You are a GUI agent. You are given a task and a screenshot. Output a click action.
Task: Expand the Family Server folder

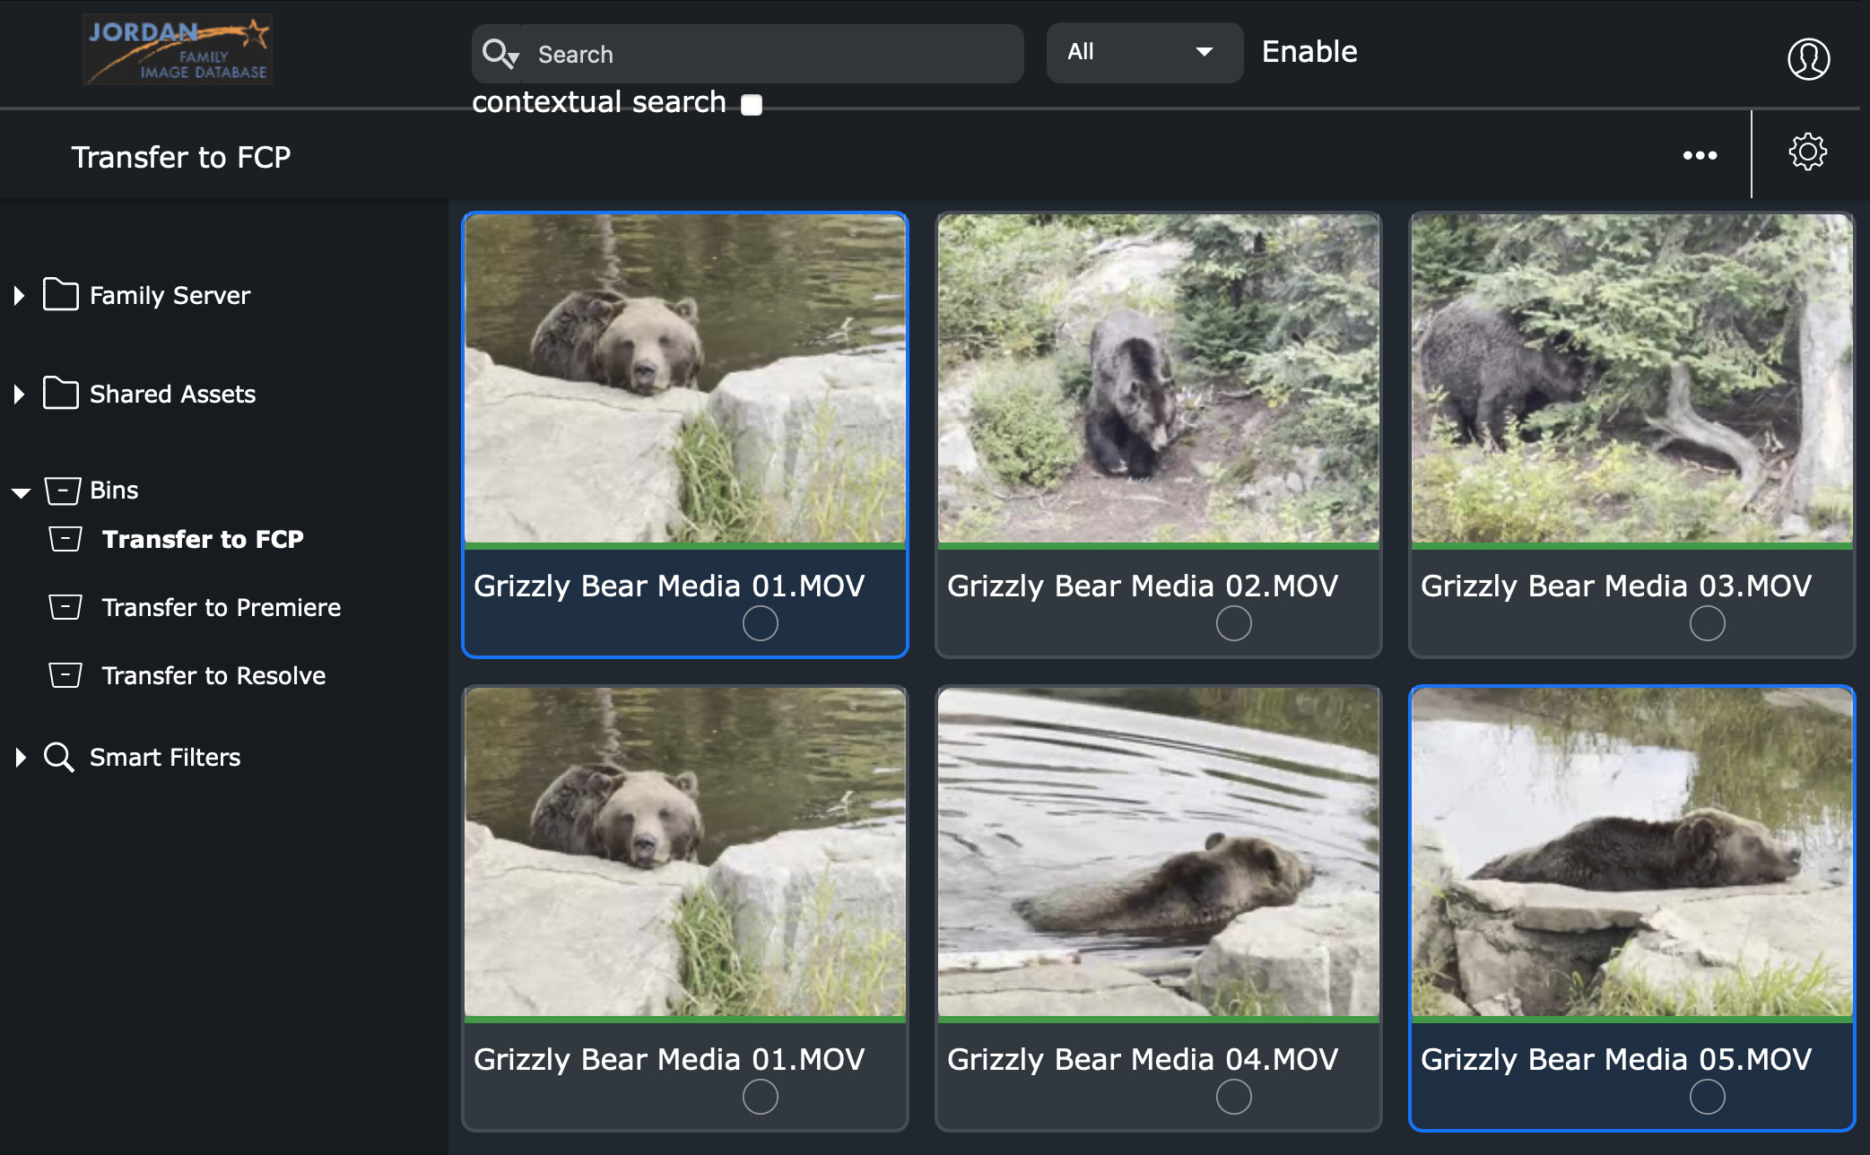[x=19, y=295]
